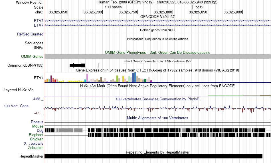This screenshot has width=271, height=163.
Task: Click the Common dbSNP(155) track label
Action: pos(25,65)
